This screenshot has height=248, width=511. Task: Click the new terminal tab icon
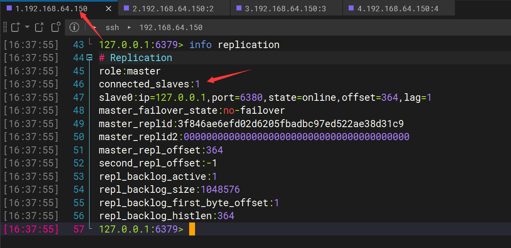(16, 28)
